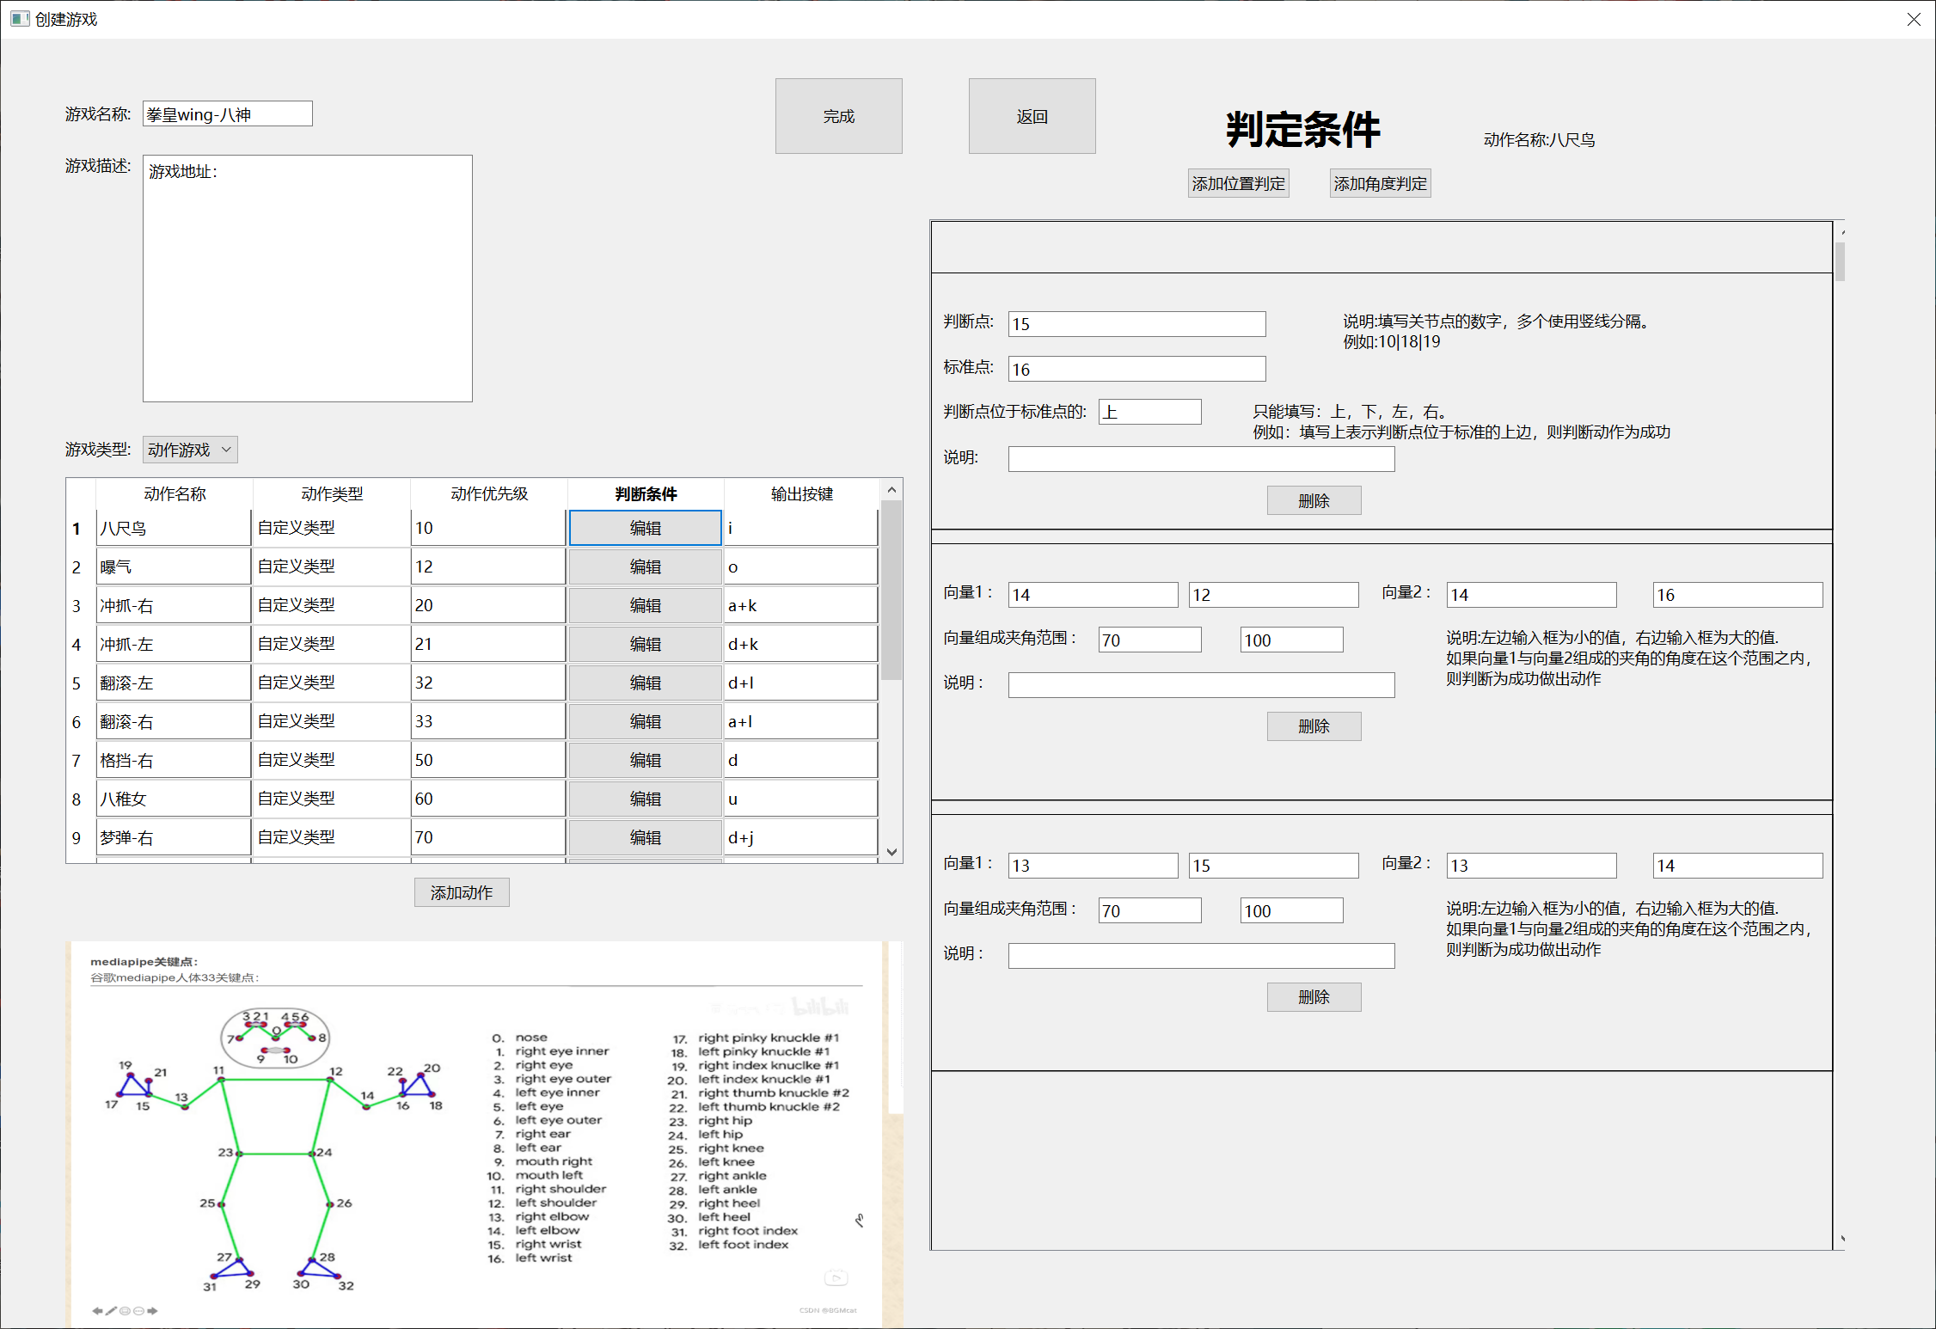1936x1329 pixels.
Task: Click 向量1 second field with value 12
Action: 1273,595
